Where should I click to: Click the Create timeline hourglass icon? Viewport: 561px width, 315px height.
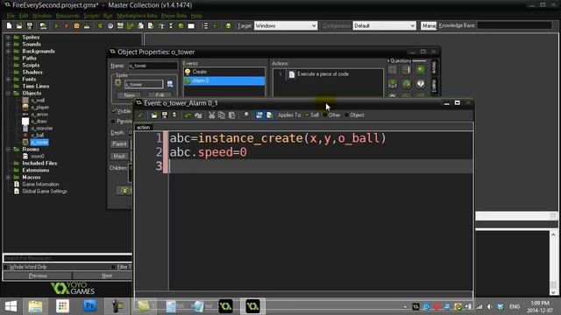click(171, 25)
